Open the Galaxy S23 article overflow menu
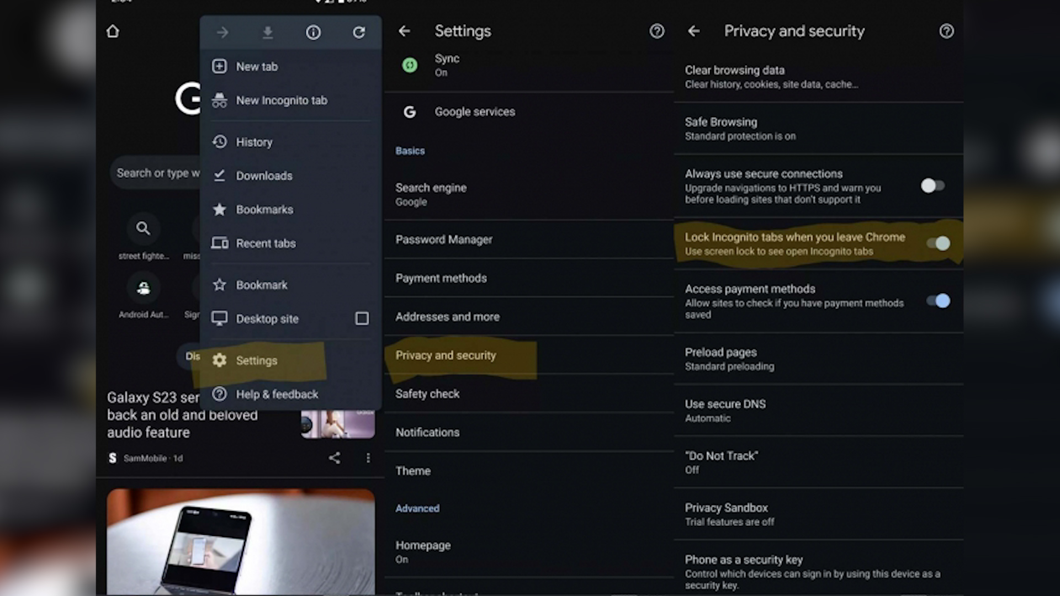The height and width of the screenshot is (596, 1060). click(x=368, y=457)
